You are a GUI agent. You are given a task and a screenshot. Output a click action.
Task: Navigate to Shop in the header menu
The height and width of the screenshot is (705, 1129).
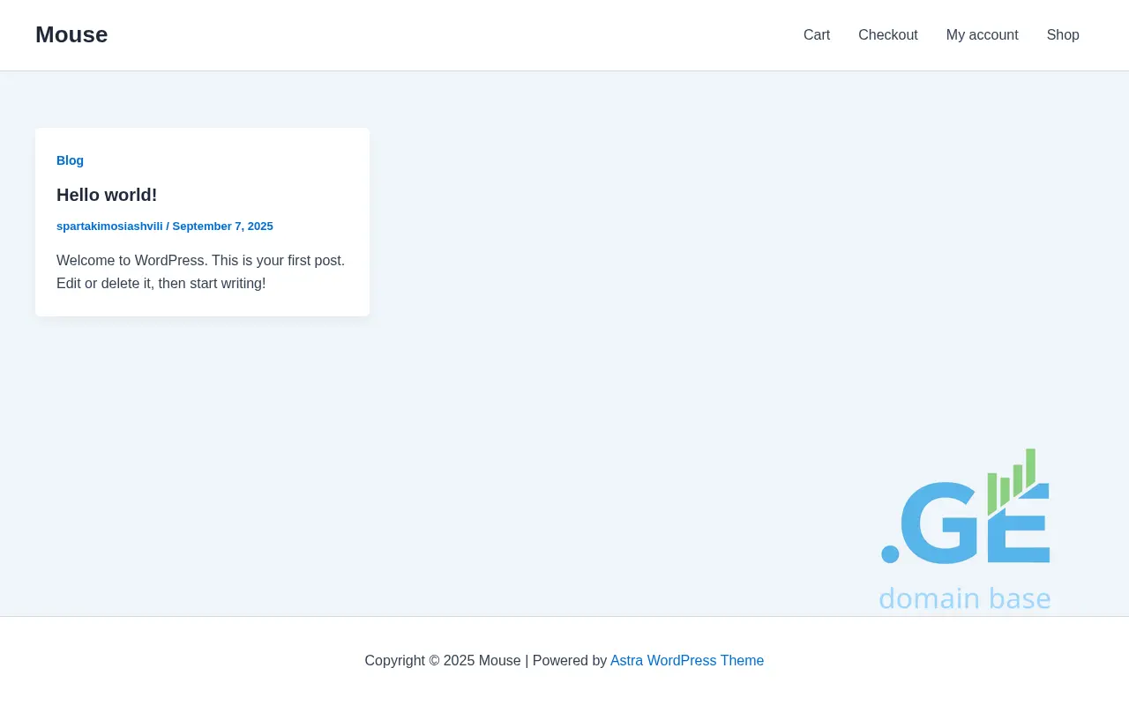(1062, 35)
